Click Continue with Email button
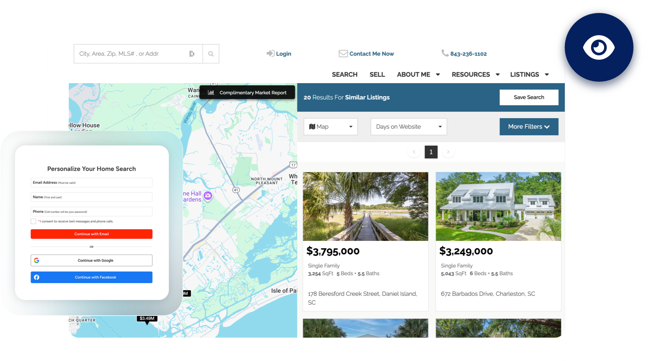Viewport: 651px width, 361px height. pyautogui.click(x=92, y=234)
